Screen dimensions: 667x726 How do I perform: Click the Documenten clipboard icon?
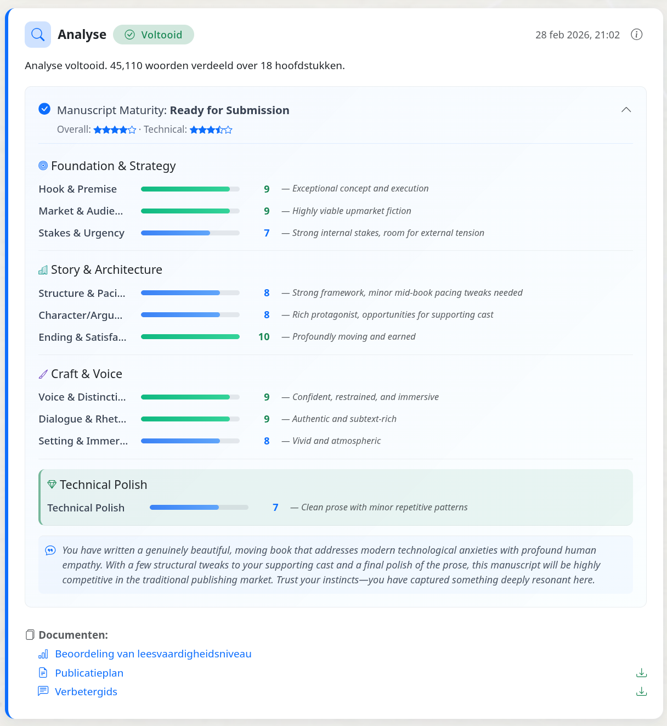coord(30,635)
